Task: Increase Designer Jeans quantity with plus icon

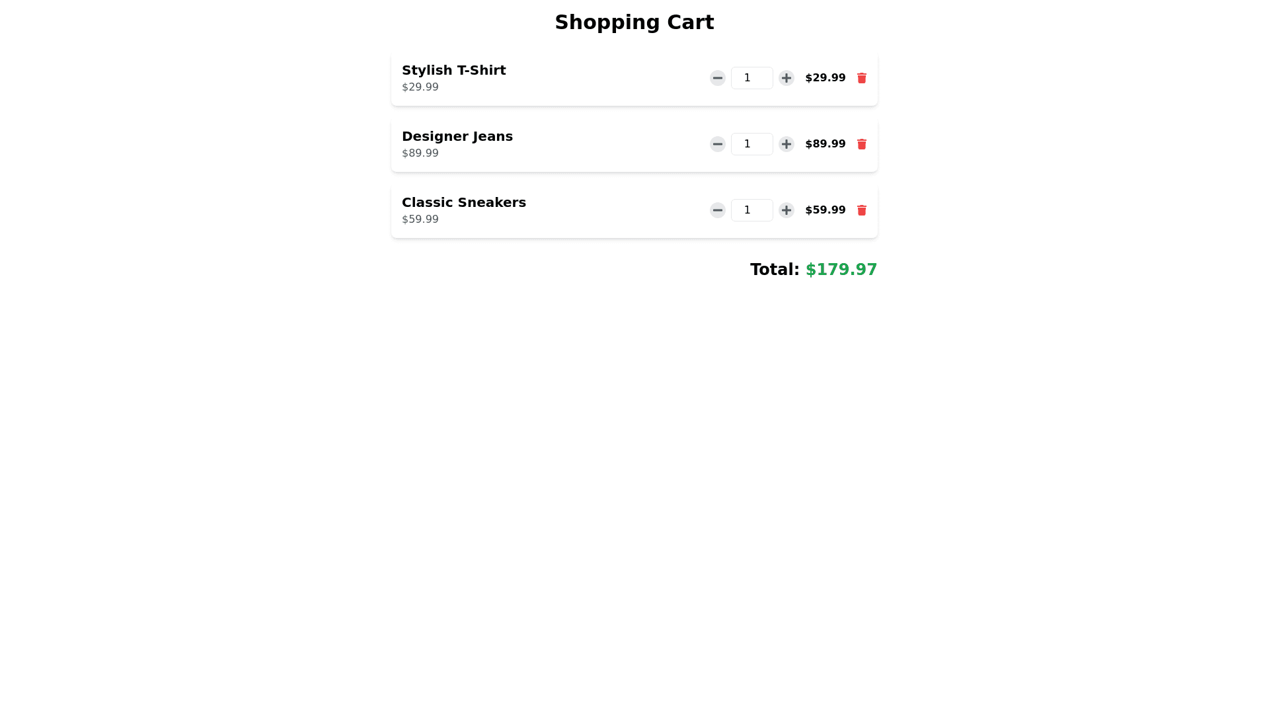Action: 786,144
